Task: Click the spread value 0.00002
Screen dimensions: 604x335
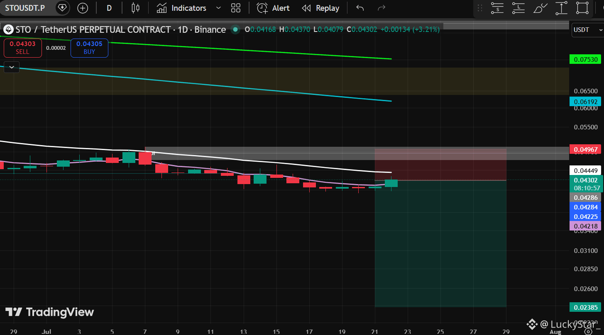Action: [56, 48]
